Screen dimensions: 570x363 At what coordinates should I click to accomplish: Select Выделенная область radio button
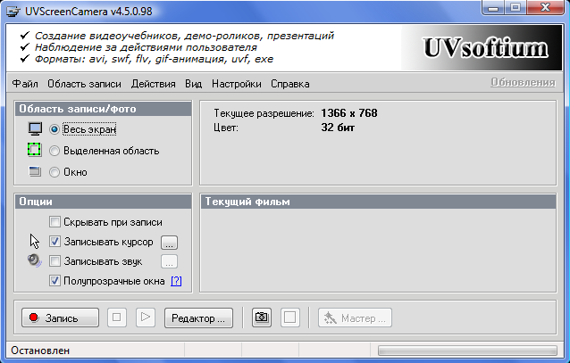(55, 151)
